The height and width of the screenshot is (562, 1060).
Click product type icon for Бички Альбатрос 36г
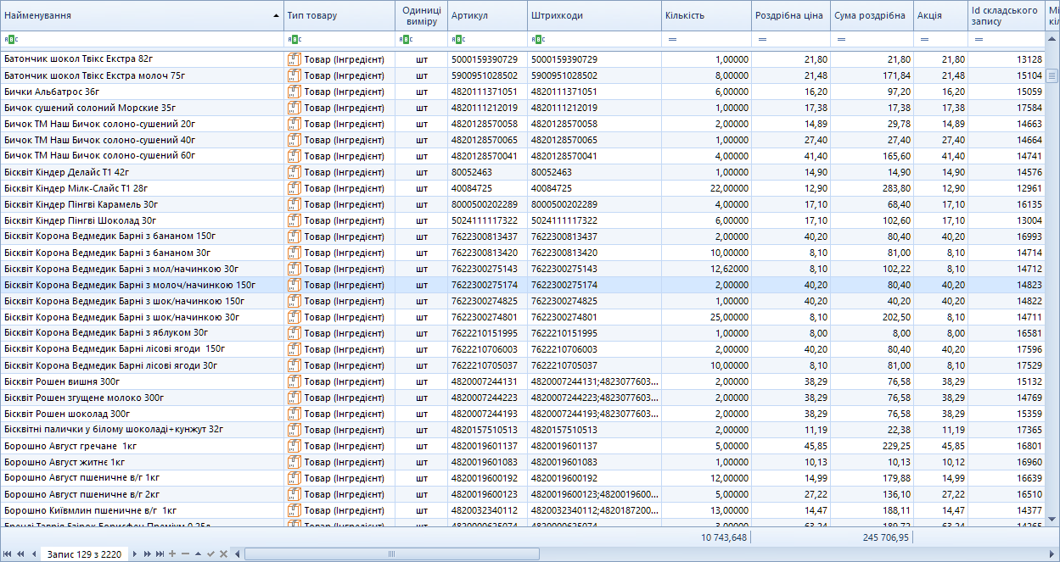(294, 92)
